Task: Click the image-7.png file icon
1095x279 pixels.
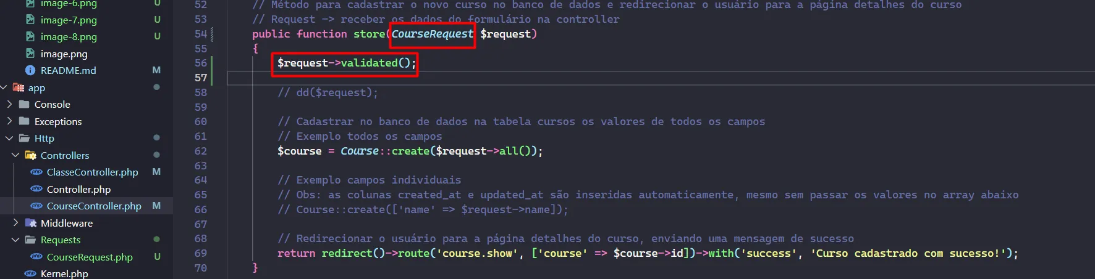Action: (x=30, y=20)
